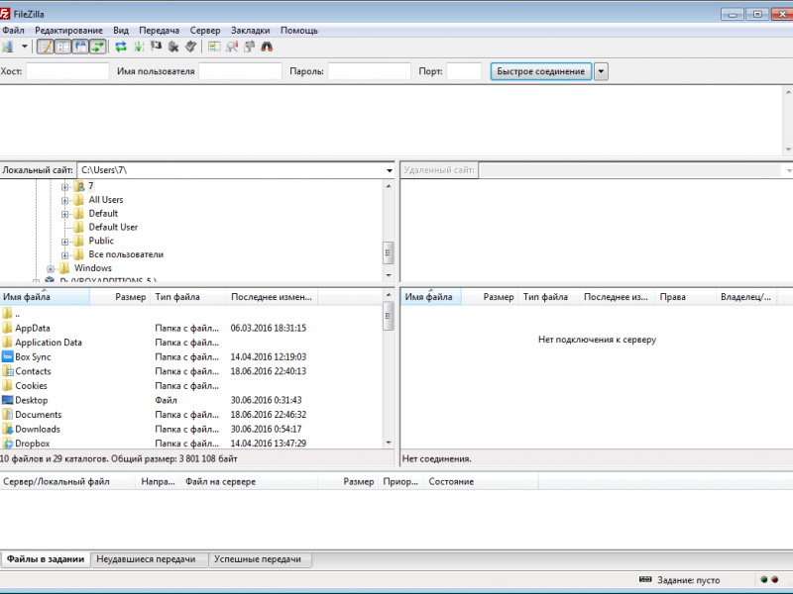The height and width of the screenshot is (594, 793).
Task: Click the green activity indicator light
Action: pyautogui.click(x=763, y=579)
